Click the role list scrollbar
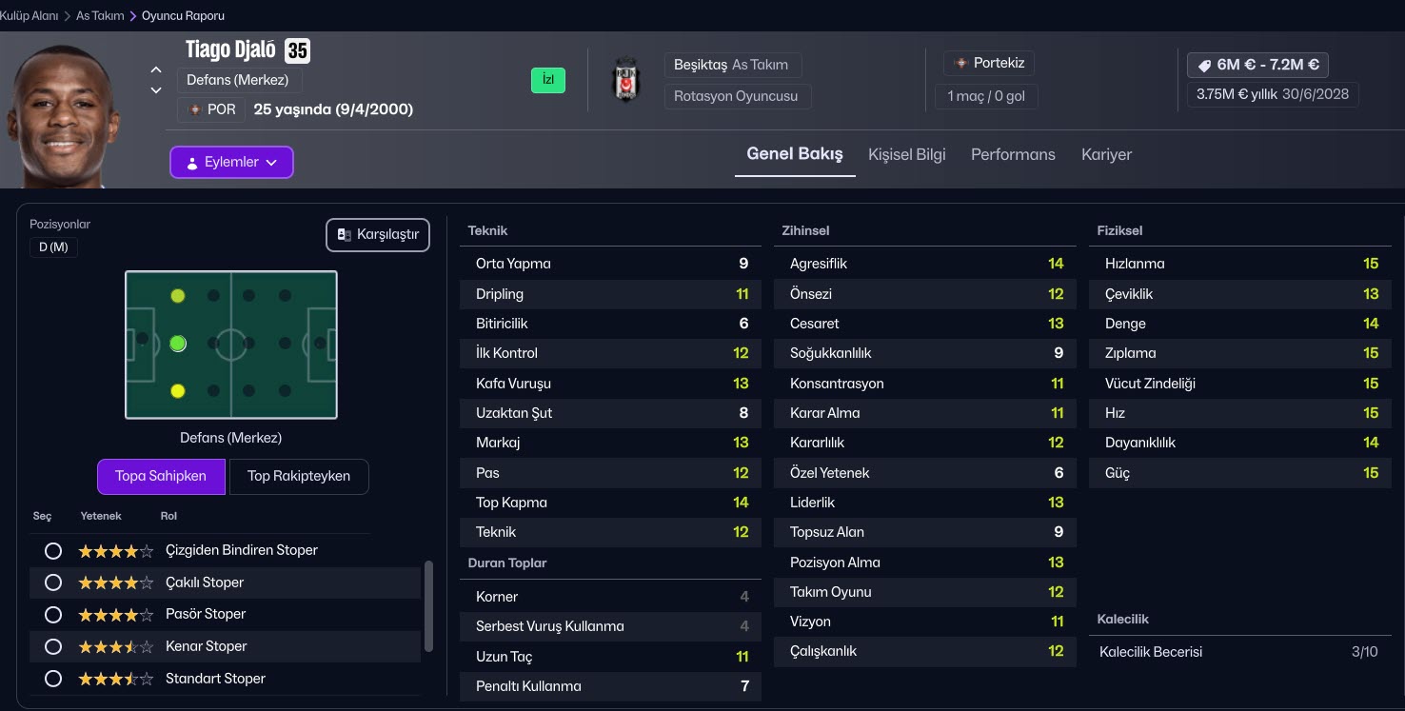The image size is (1405, 711). point(428,606)
